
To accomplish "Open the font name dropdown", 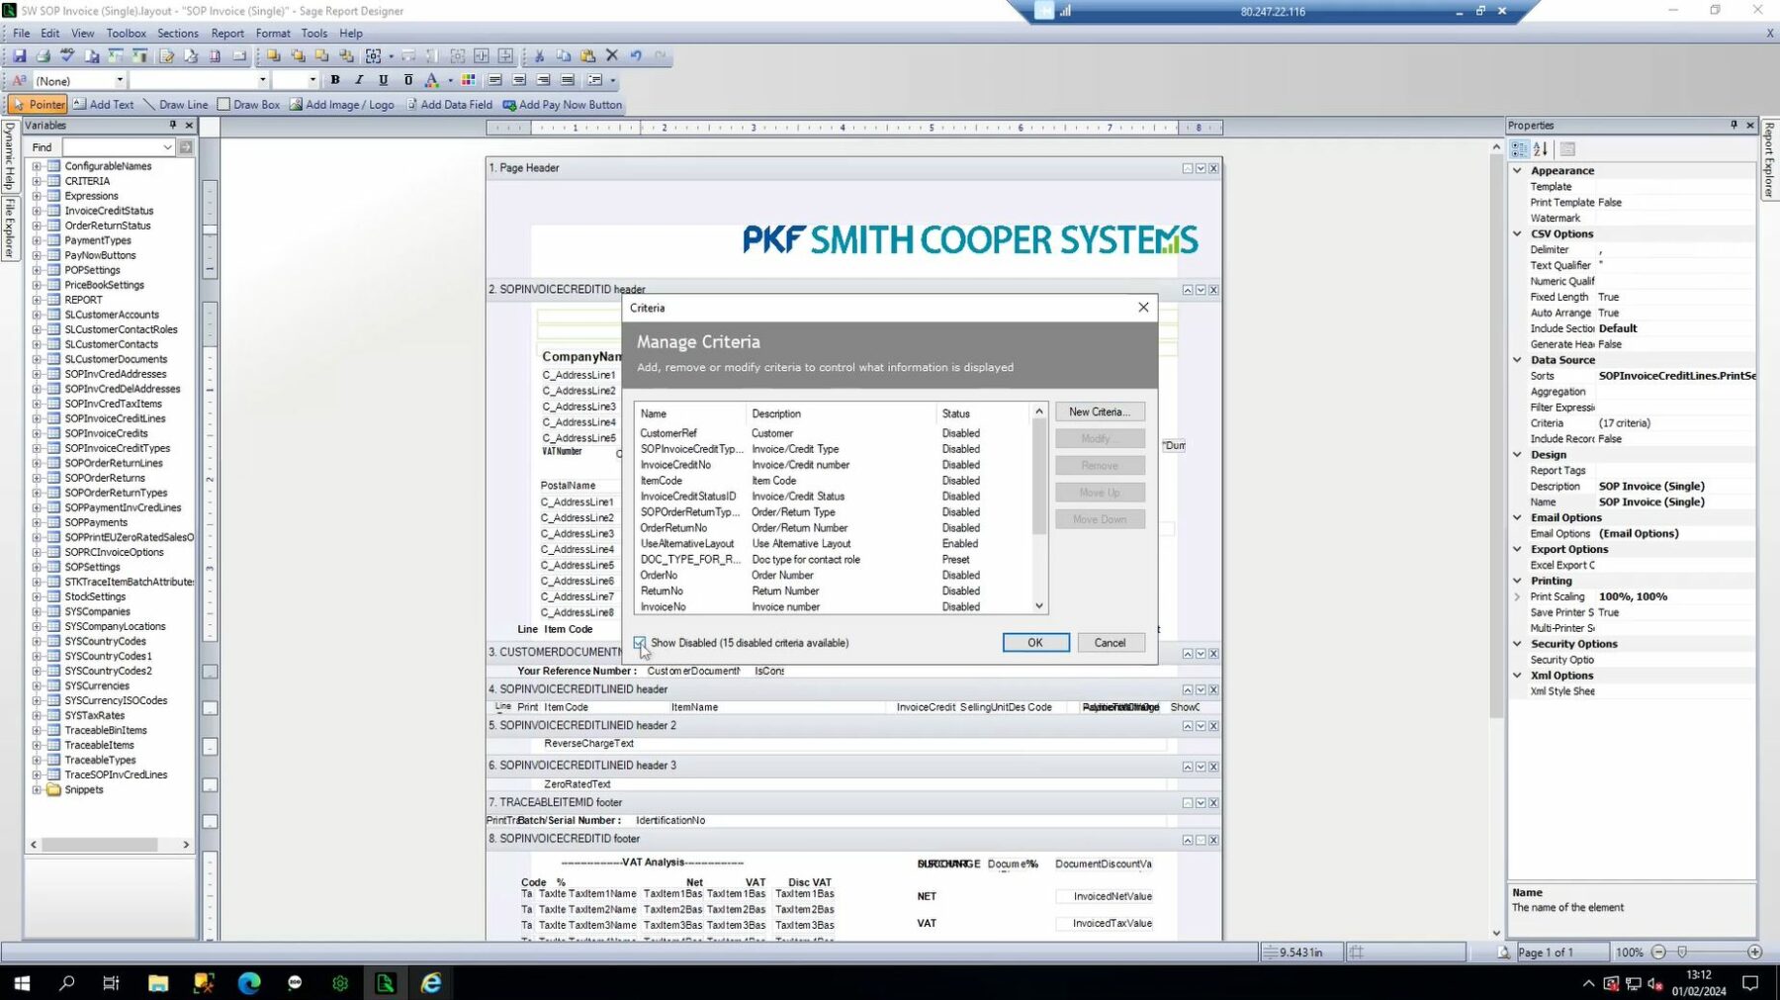I will [x=262, y=80].
